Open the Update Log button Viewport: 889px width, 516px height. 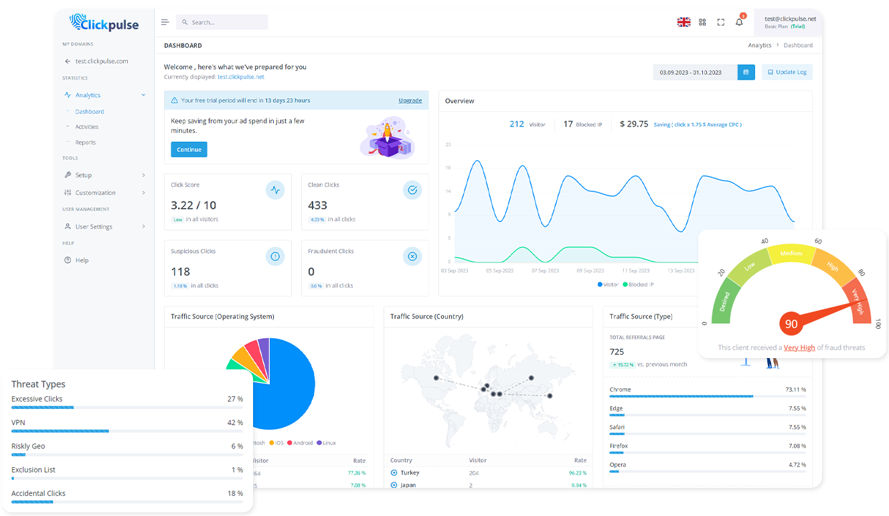click(x=787, y=72)
